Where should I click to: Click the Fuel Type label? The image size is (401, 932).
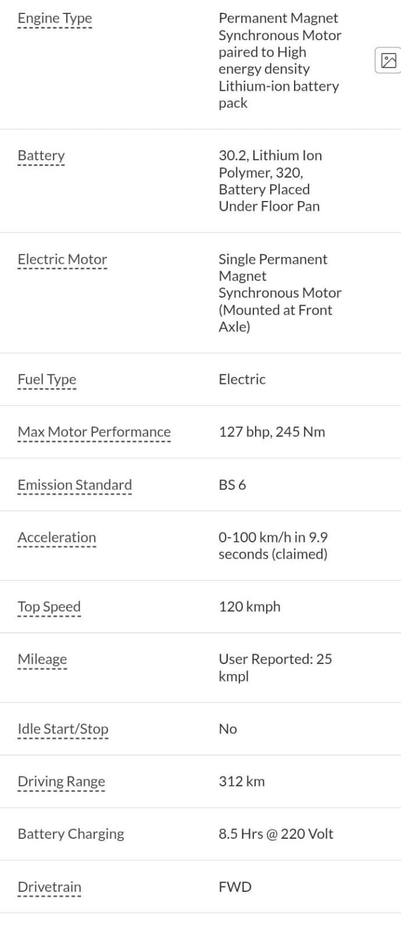click(47, 379)
